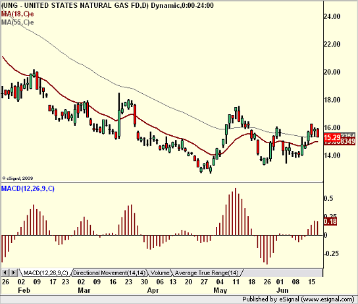Click the MA(18,C)e legend label
The image size is (358, 304).
click(18, 14)
